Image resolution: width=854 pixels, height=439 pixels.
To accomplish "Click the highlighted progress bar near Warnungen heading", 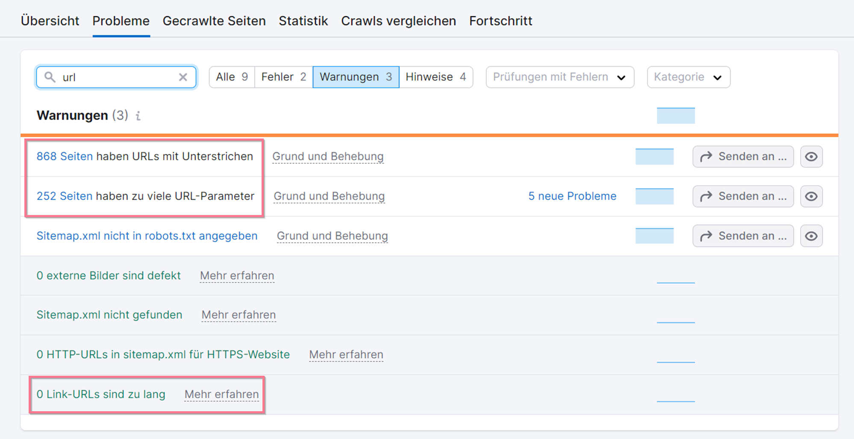I will (675, 115).
